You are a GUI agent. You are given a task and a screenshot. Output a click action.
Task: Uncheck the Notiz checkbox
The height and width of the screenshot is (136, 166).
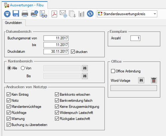pyautogui.click(x=9, y=100)
